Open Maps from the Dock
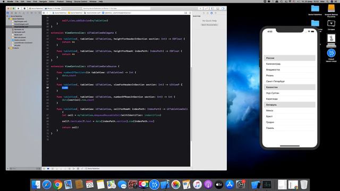340x191 pixels. pos(111,185)
